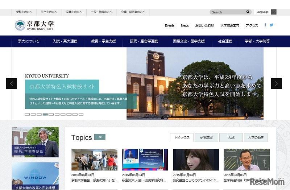Open 社会連携 menu
The width and height of the screenshot is (290, 190).
[225, 41]
